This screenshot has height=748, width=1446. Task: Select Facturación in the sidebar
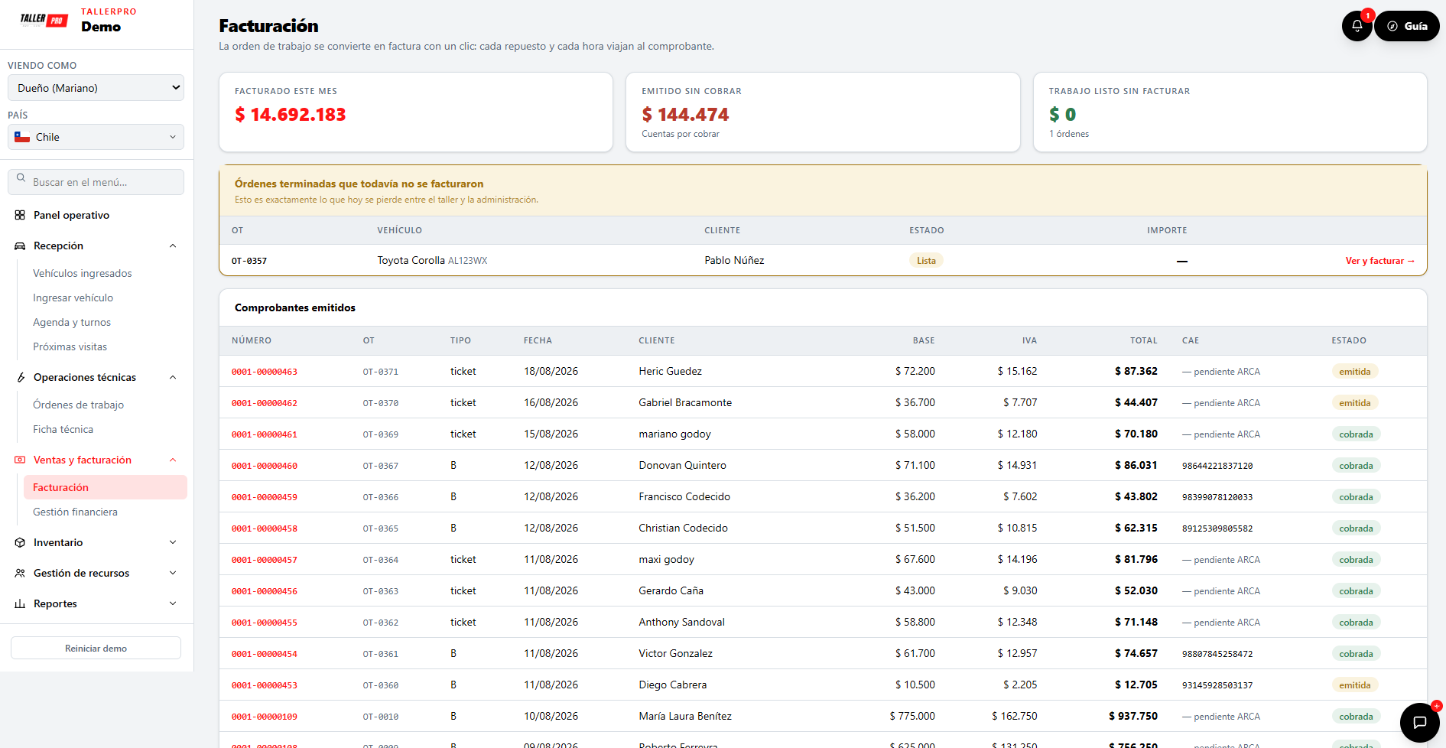pos(105,487)
